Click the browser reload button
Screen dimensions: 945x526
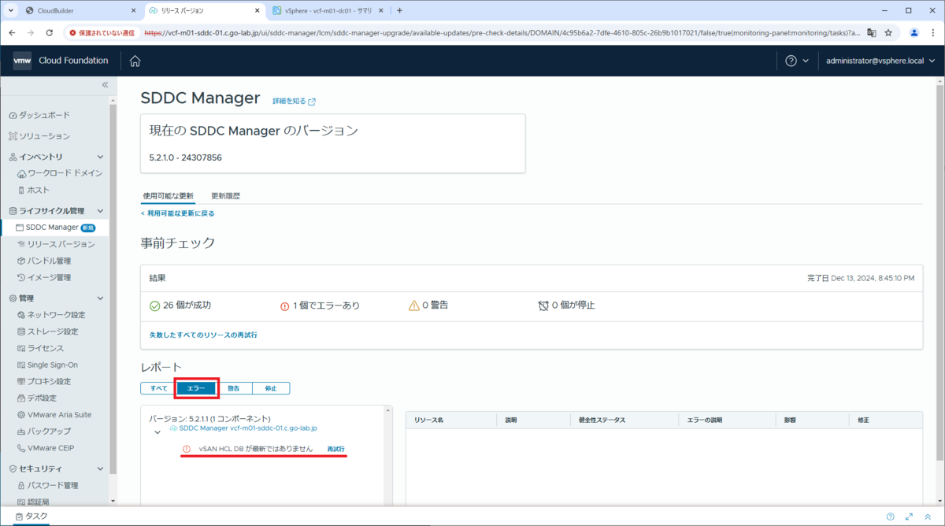(50, 33)
